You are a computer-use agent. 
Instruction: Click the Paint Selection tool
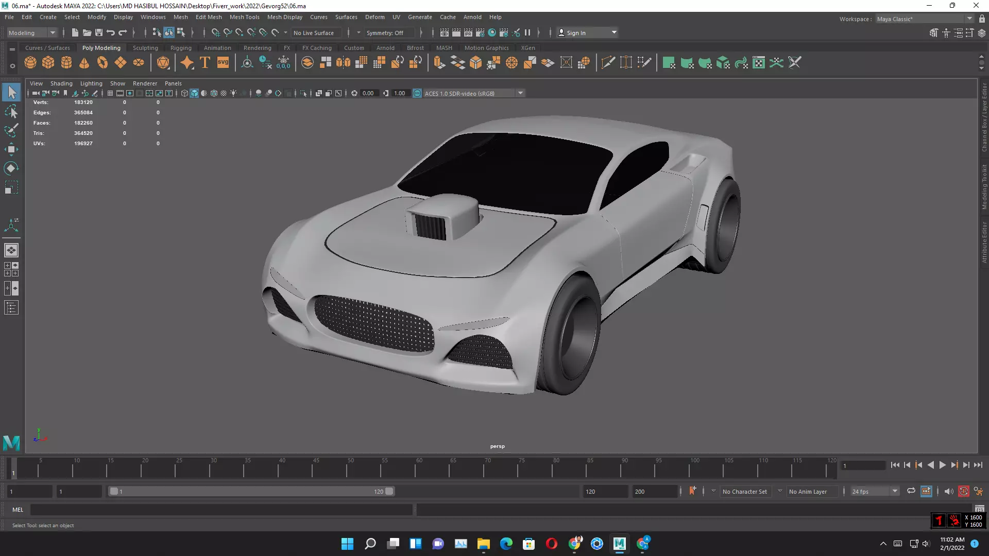[x=11, y=130]
